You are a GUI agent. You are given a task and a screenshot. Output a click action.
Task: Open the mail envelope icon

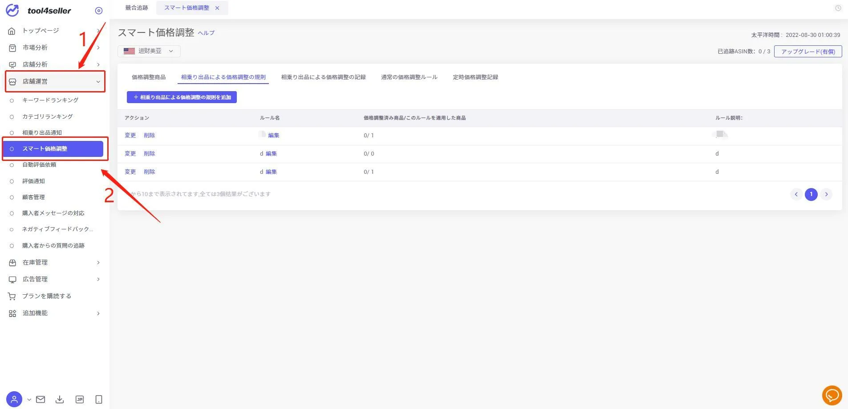point(41,399)
